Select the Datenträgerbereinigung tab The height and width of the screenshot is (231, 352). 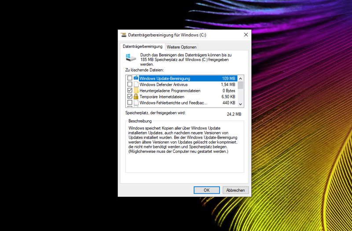143,47
